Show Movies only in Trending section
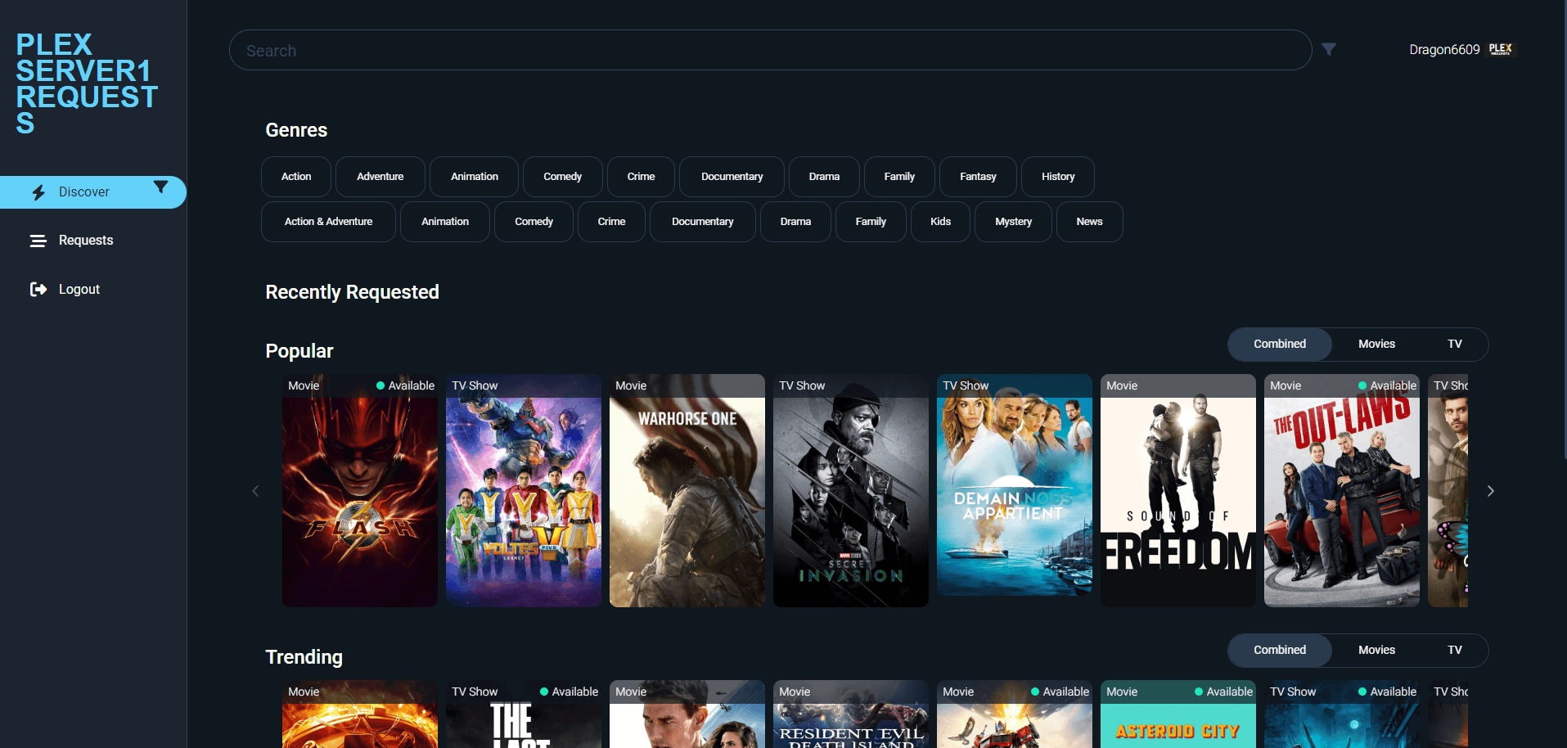 [x=1376, y=650]
